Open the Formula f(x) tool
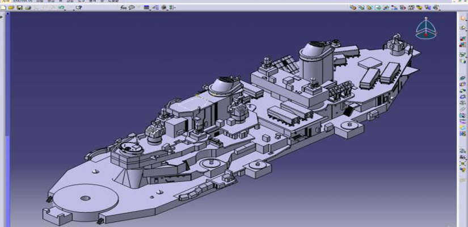 124,7
